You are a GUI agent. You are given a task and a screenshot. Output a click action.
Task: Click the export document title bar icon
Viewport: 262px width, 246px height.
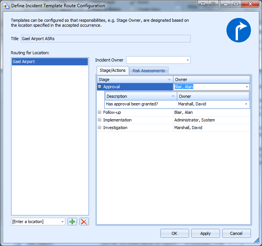click(x=213, y=4)
